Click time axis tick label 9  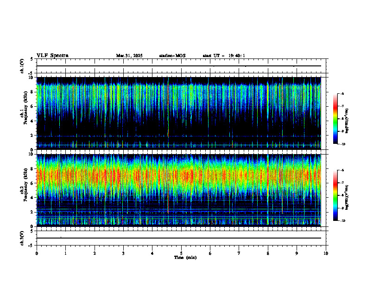tap(297, 253)
